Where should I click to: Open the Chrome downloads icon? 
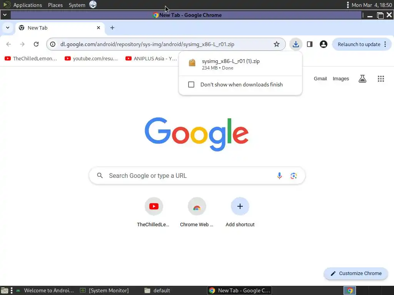(x=296, y=44)
